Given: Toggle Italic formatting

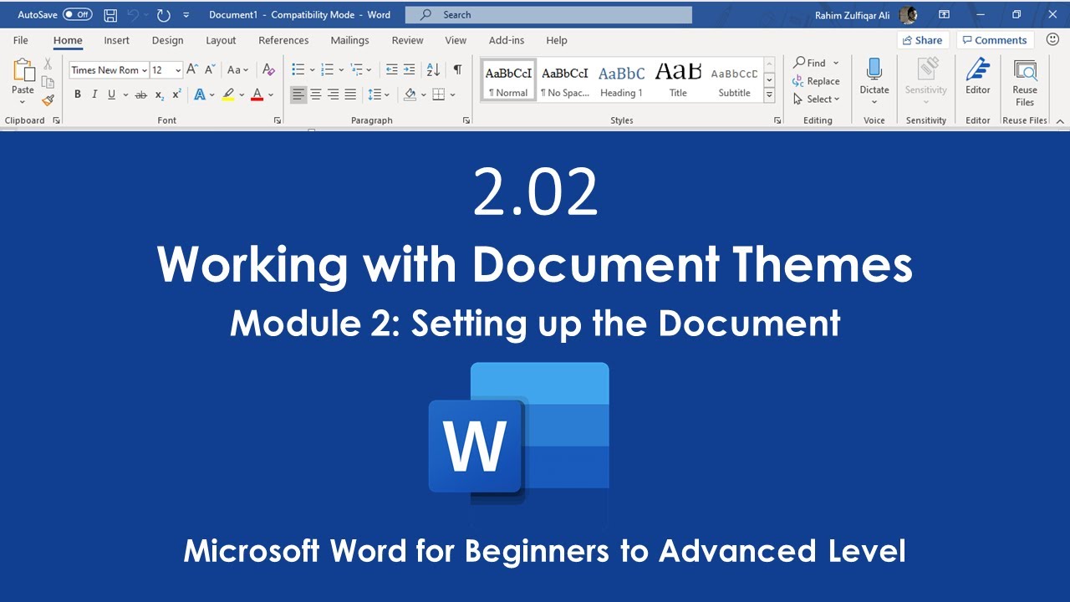Looking at the screenshot, I should pos(94,94).
